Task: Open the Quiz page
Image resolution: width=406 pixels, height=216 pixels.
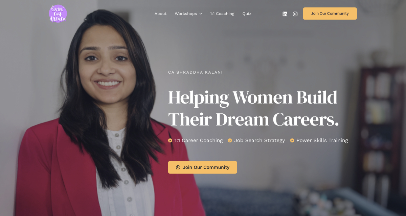Action: point(247,14)
